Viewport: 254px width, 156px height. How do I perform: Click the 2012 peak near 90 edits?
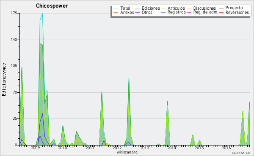pyautogui.click(x=129, y=78)
